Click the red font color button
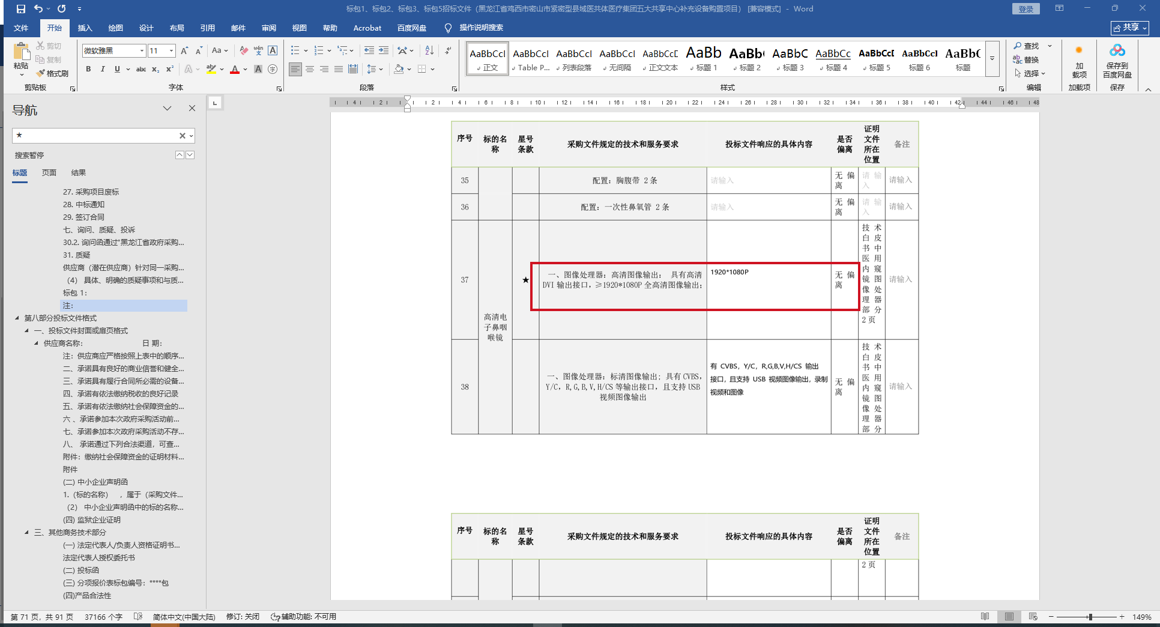The height and width of the screenshot is (627, 1160). 235,69
